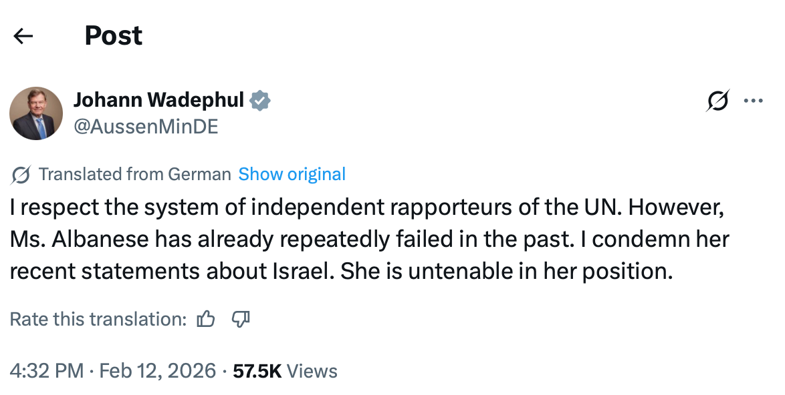View the 57.5K Views count
Image resolution: width=785 pixels, height=395 pixels.
(285, 371)
